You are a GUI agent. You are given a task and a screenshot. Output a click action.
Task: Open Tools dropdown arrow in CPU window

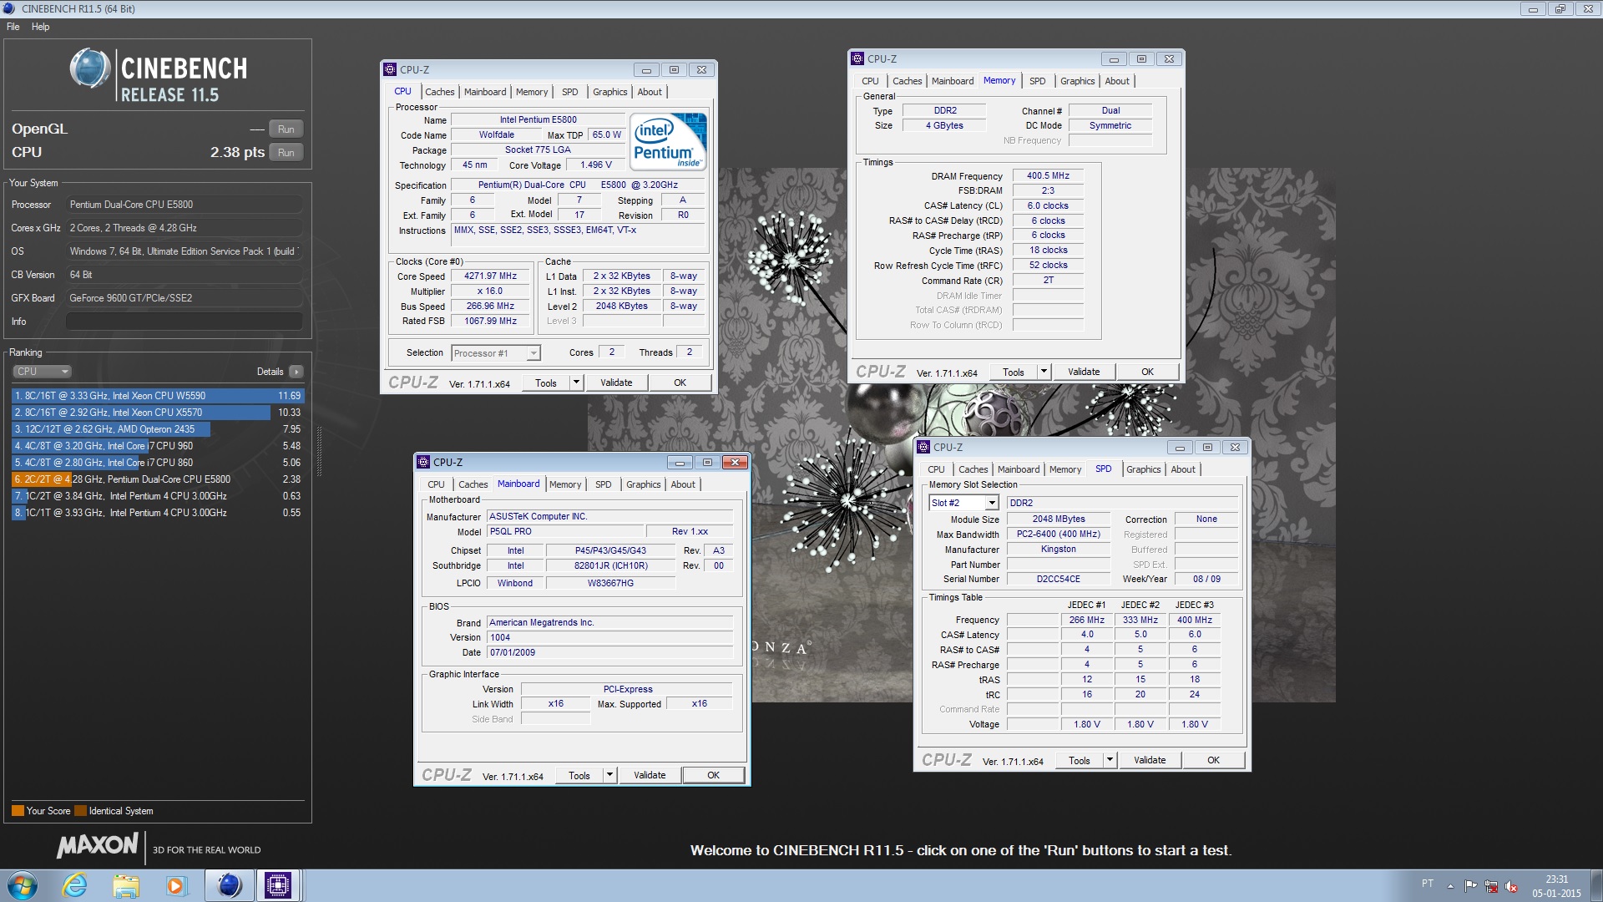pyautogui.click(x=576, y=383)
